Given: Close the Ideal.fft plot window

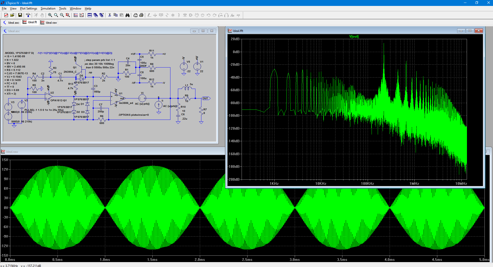Looking at the screenshot, I should click(479, 31).
